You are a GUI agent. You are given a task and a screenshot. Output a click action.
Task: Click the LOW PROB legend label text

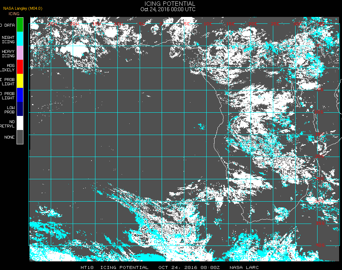10,110
